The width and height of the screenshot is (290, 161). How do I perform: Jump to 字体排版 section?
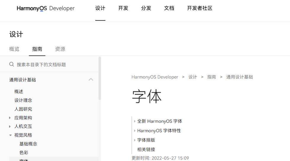pos(146,140)
